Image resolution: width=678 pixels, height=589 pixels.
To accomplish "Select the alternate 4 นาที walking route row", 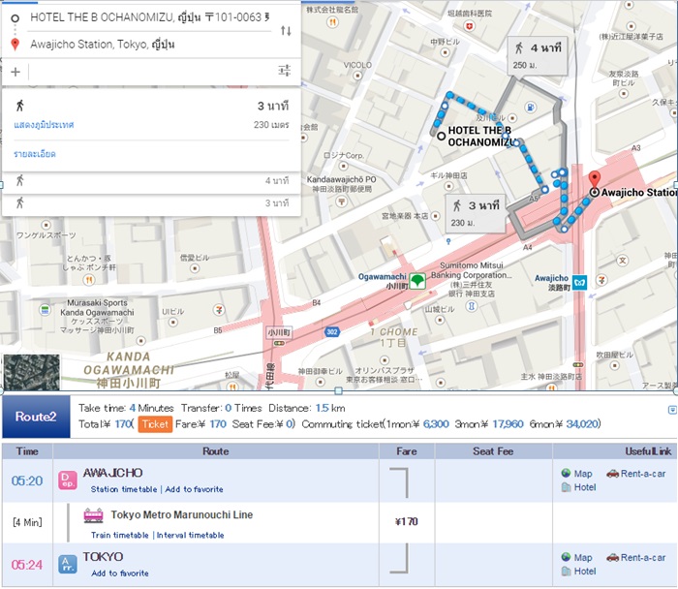I will [x=151, y=181].
